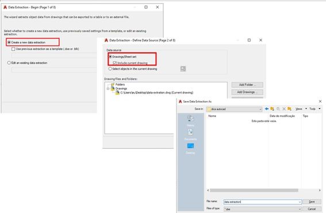326x213 pixels.
Task: Click Up one level folder icon in Save dialog
Action: [272, 109]
